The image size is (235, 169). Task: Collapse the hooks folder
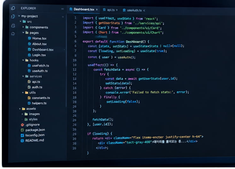click(x=23, y=60)
